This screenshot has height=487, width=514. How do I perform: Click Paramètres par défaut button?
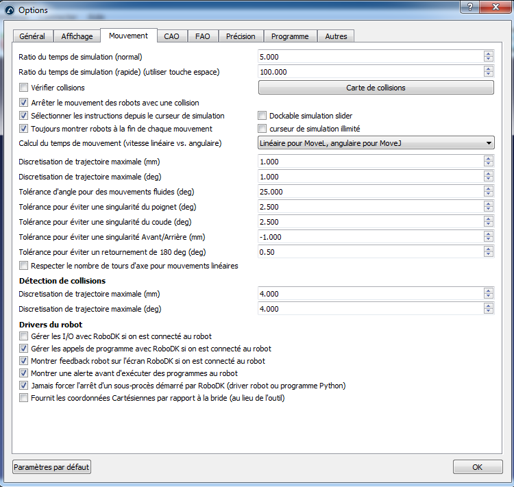pos(51,467)
